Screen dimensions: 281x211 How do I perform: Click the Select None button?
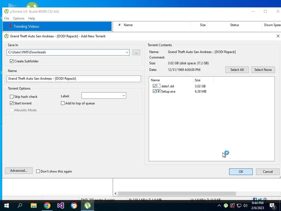263,70
